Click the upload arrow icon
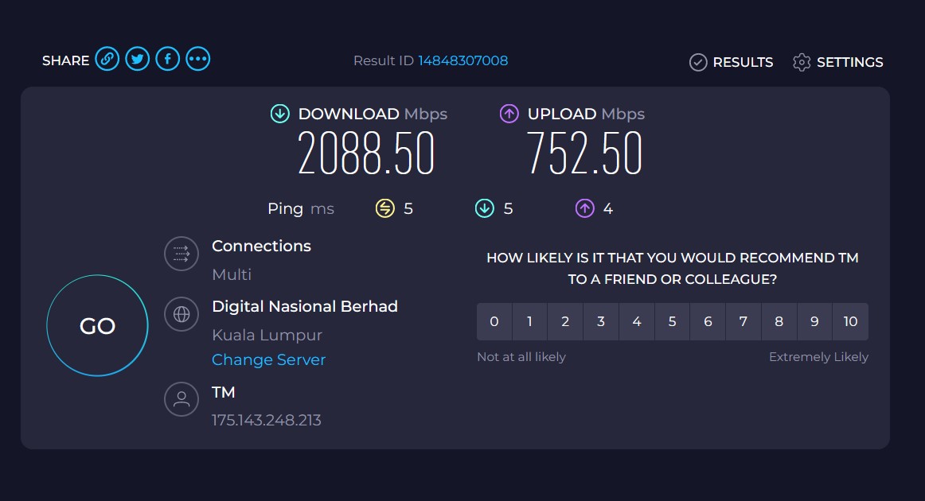925x501 pixels. (x=509, y=114)
